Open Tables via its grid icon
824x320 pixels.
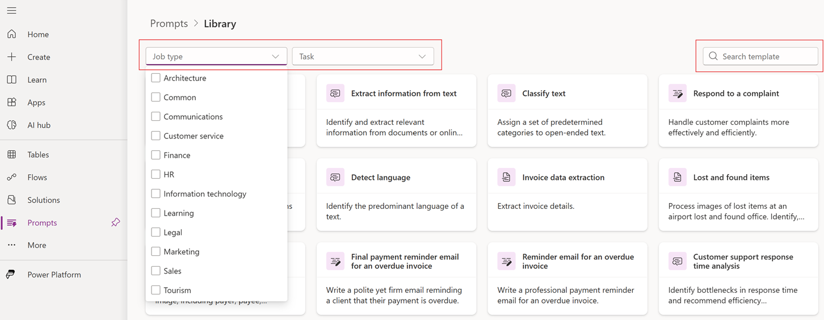coord(12,154)
